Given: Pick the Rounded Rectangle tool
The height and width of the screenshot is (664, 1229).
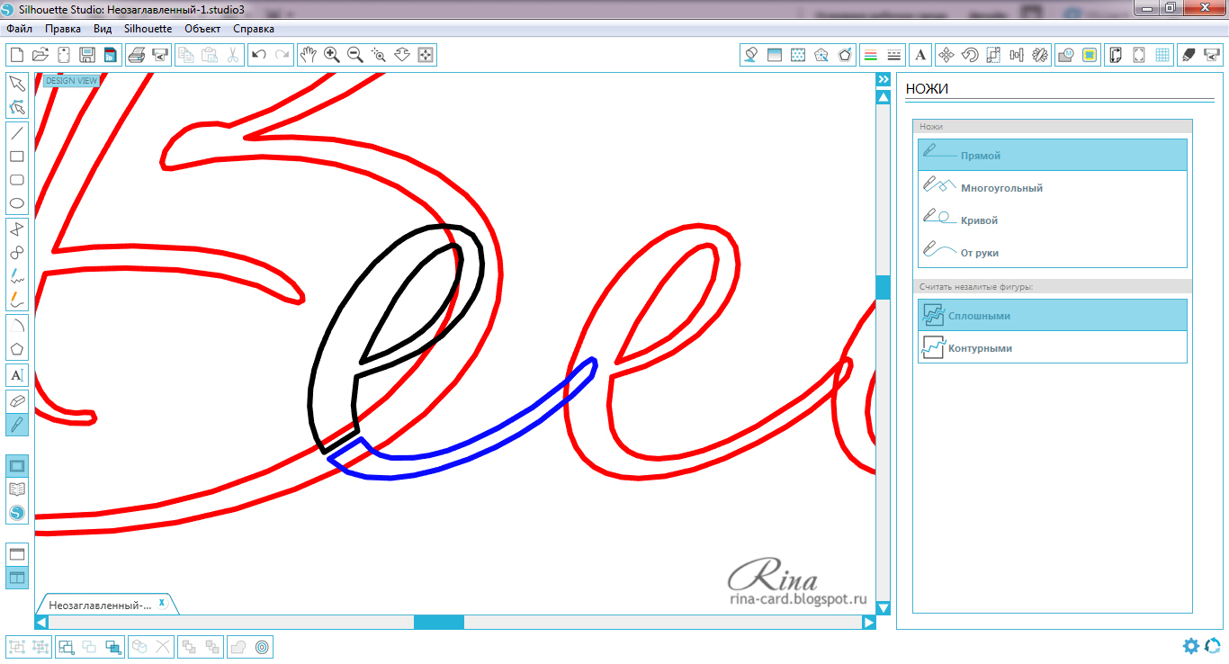Looking at the screenshot, I should 16,180.
